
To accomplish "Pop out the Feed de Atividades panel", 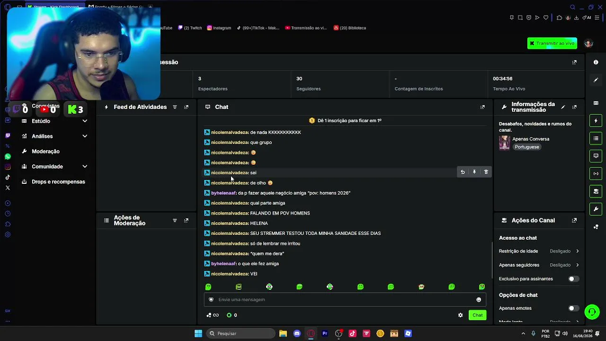I will coord(186,107).
